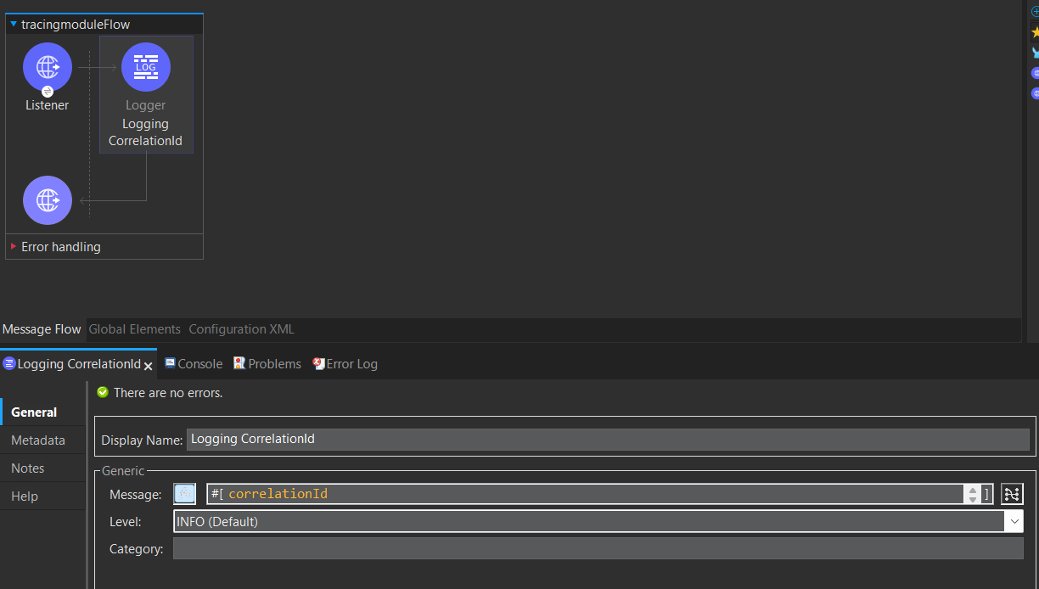
Task: Expand the Error handling section
Action: click(14, 247)
